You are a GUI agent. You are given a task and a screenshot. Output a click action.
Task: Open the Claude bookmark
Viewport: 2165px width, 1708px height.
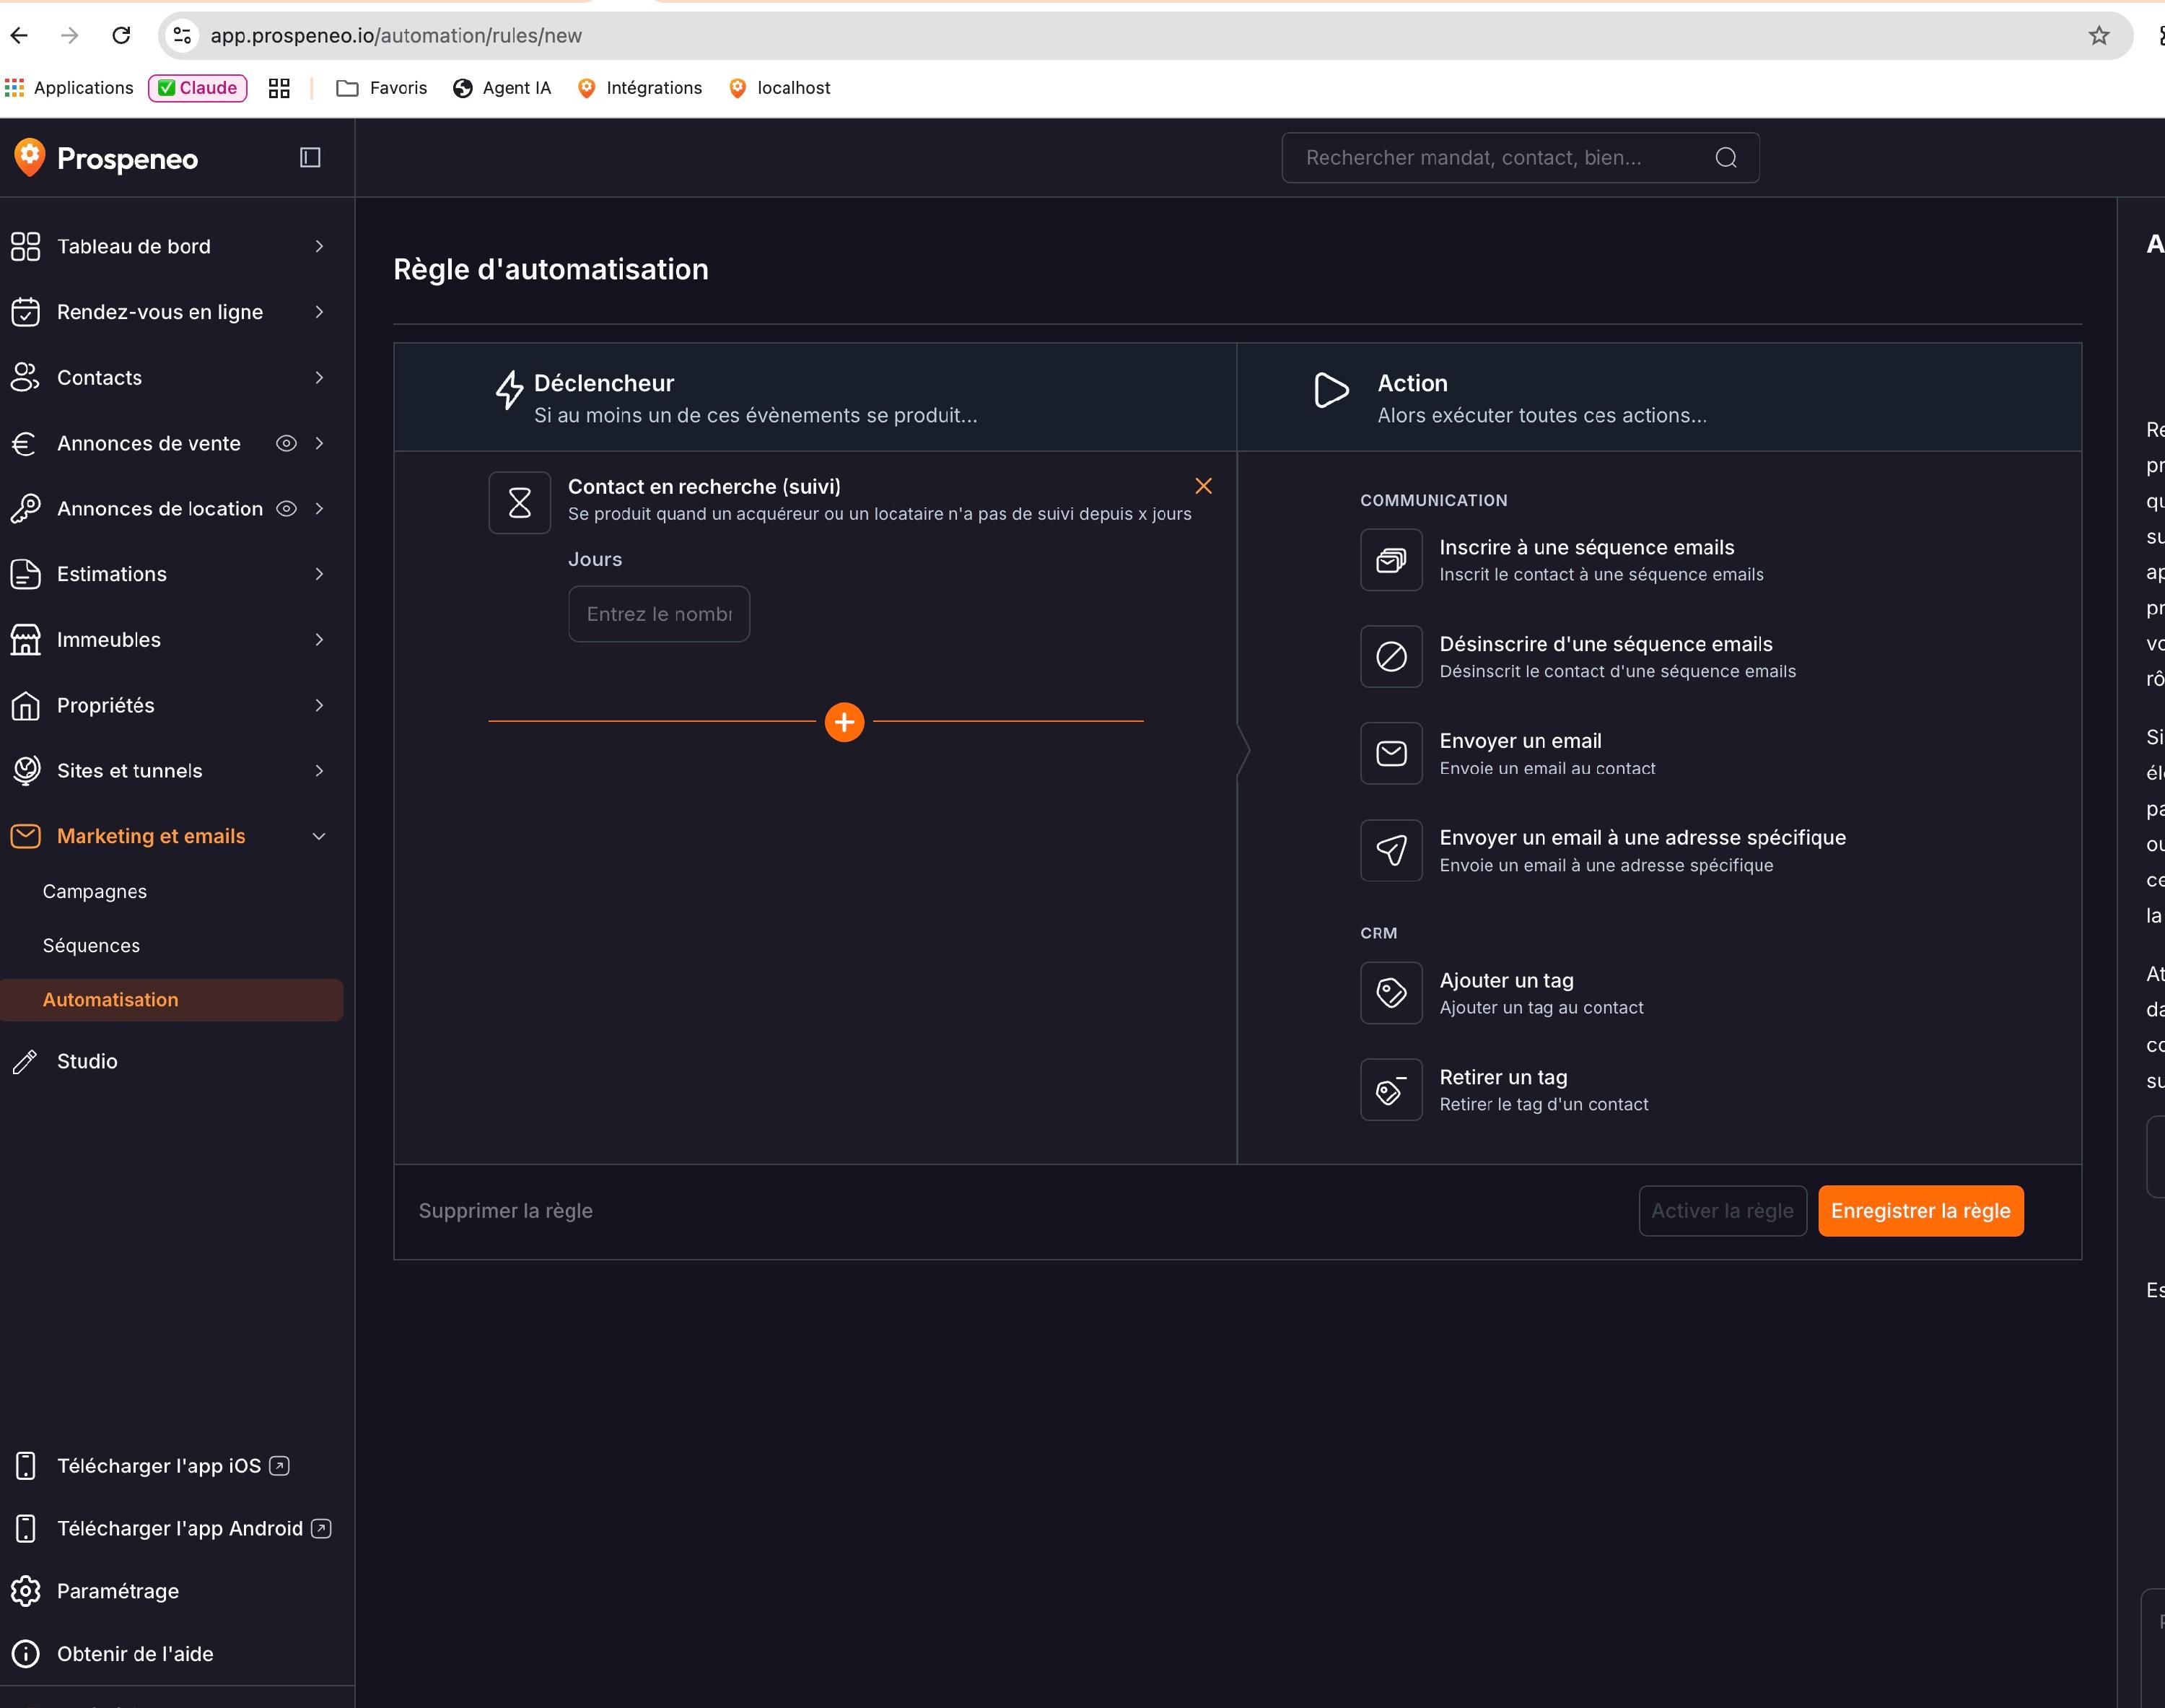198,88
